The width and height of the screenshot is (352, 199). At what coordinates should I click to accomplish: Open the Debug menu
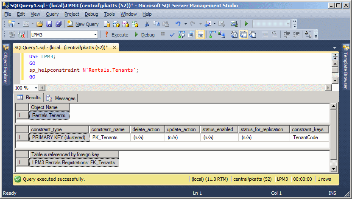click(91, 14)
